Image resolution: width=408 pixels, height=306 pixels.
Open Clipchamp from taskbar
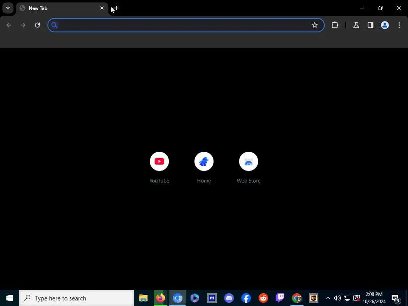(194, 298)
